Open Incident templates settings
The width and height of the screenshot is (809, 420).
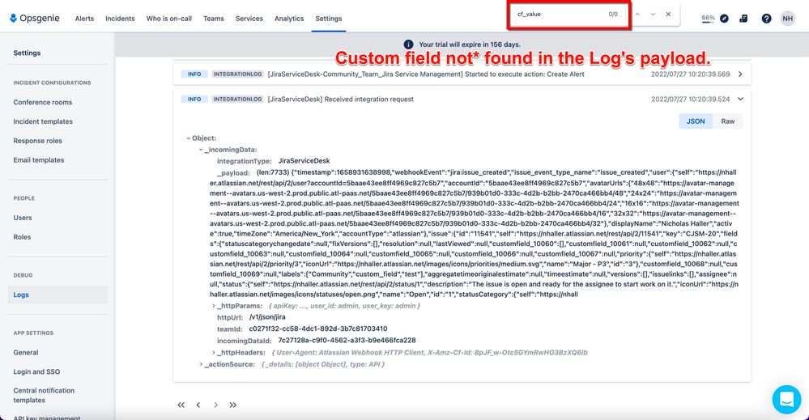coord(43,121)
